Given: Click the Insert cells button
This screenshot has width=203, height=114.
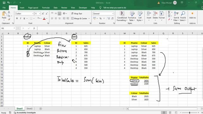Looking at the screenshot, I should (149, 16).
